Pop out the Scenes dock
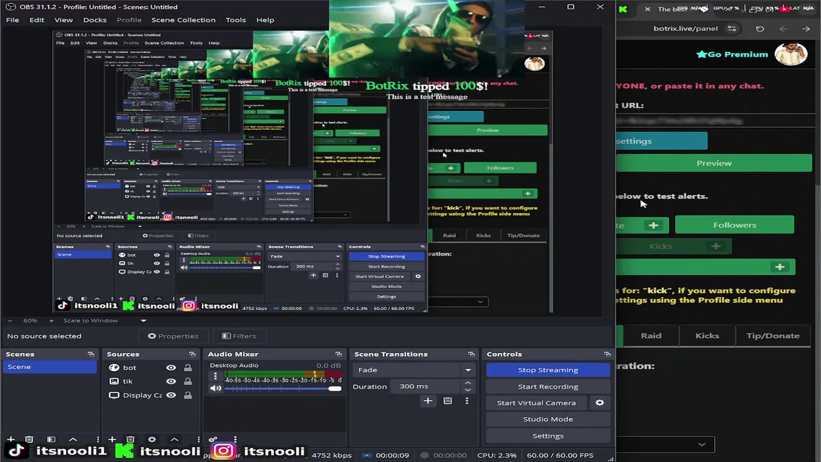The width and height of the screenshot is (821, 462). pyautogui.click(x=90, y=354)
